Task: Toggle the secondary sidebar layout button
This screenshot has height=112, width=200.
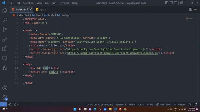Action: (176, 3)
